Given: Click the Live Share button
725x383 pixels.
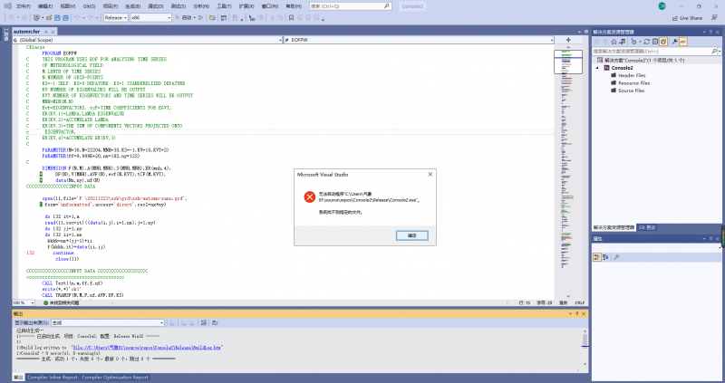Looking at the screenshot, I should (689, 17).
